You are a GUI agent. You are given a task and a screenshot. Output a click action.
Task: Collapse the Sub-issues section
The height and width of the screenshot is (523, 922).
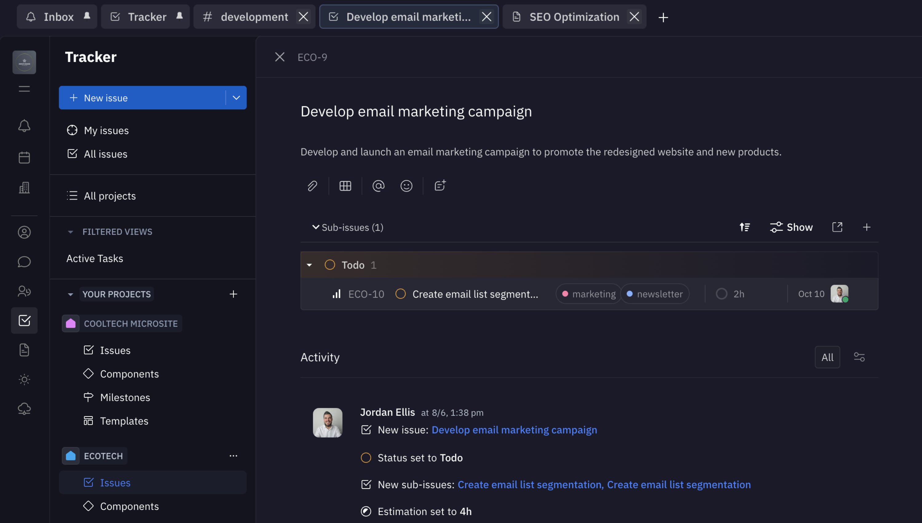click(x=315, y=227)
